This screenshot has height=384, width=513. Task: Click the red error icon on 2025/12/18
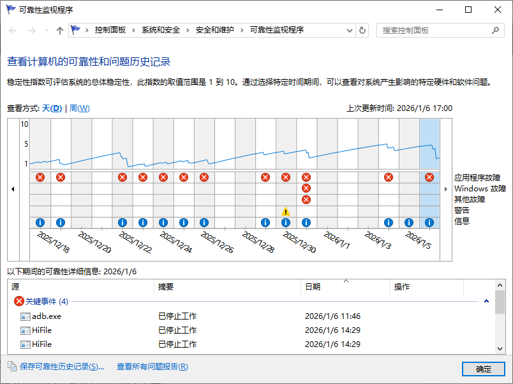(40, 177)
